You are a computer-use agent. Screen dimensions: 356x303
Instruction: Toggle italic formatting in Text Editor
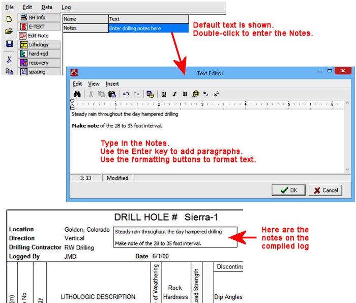coord(174,94)
